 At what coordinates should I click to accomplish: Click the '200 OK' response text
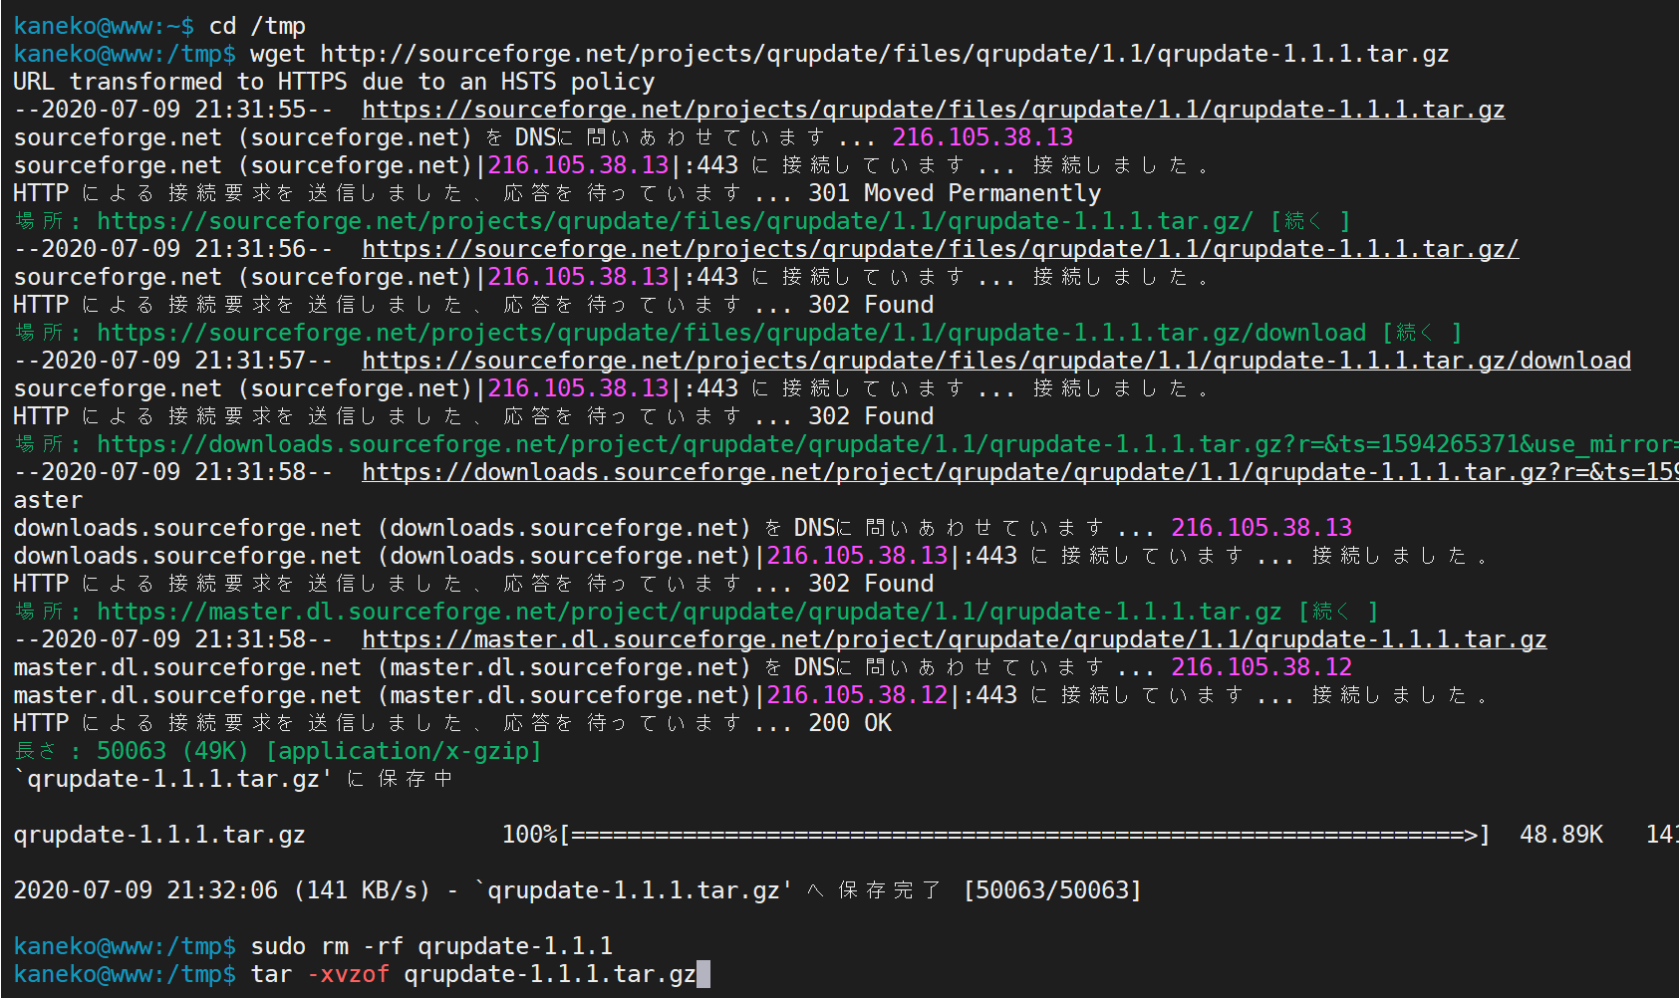point(849,723)
